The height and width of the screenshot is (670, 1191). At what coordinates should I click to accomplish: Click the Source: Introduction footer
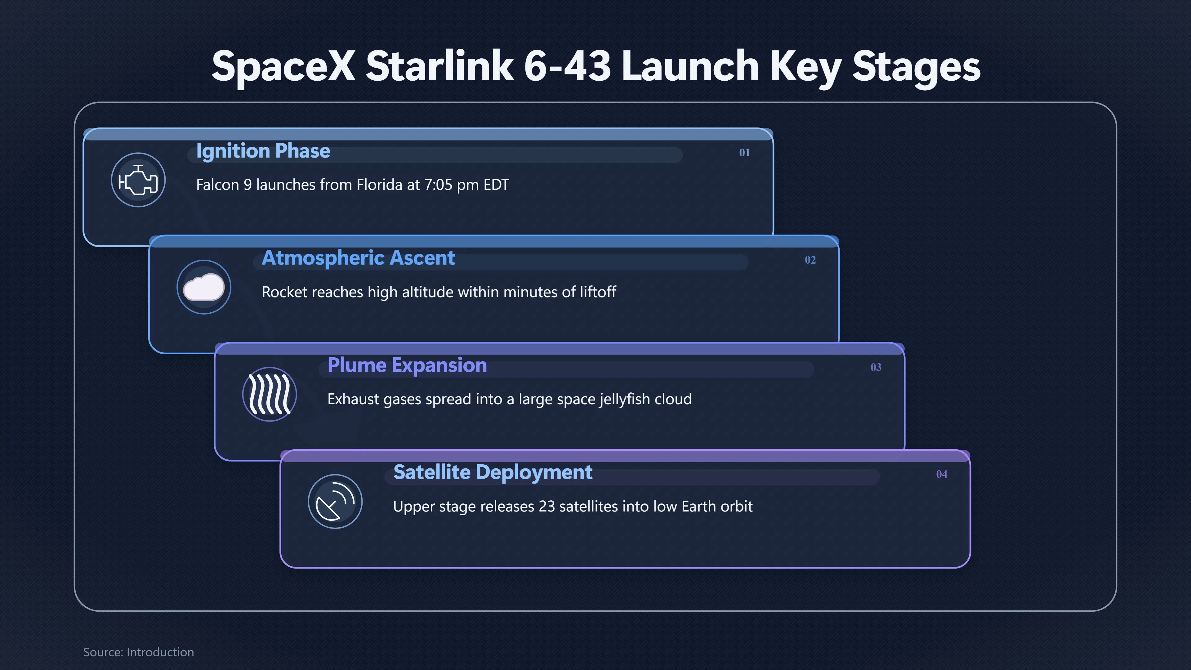(x=138, y=652)
